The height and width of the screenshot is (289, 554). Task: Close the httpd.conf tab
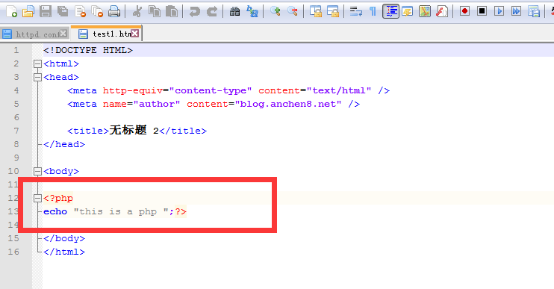coord(63,33)
